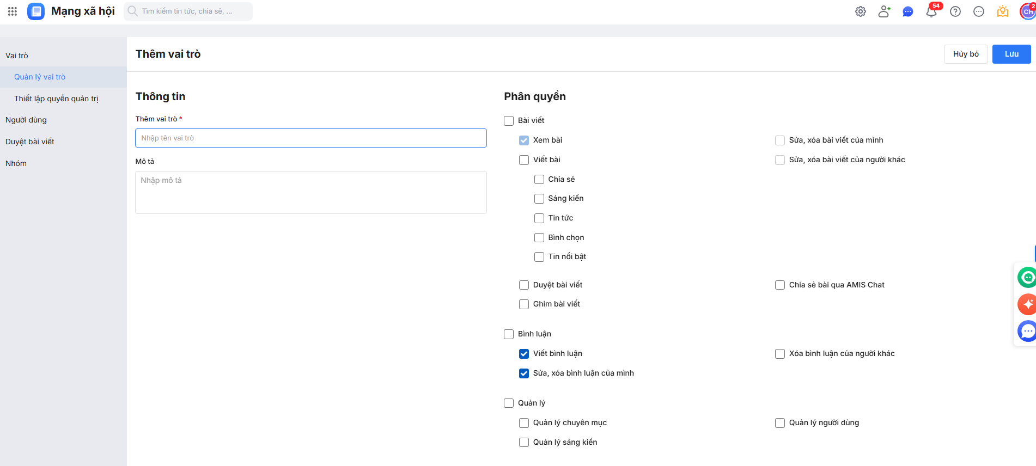
Task: Enable the Viết bài checkbox
Action: [x=524, y=160]
